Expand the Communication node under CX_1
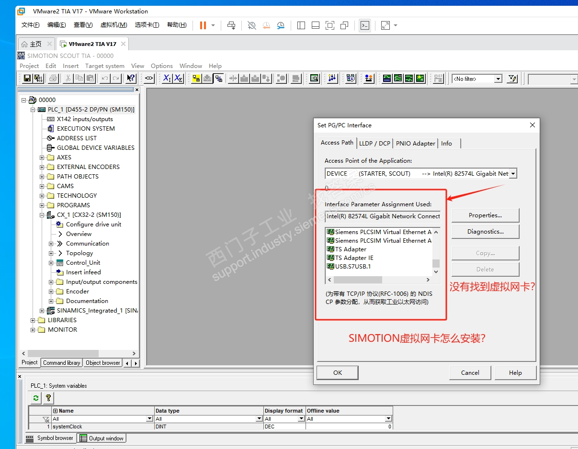578x449 pixels. (x=51, y=244)
